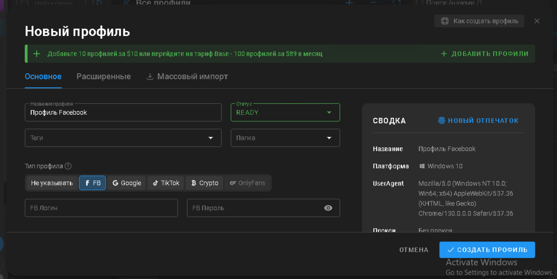Click the ДОБАВИТЬ ПРОФИЛИ button

(484, 54)
